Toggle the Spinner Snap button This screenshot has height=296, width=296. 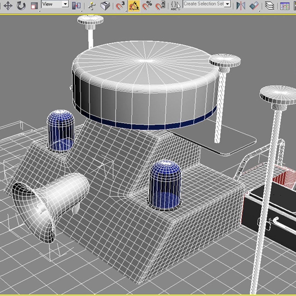pyautogui.click(x=160, y=6)
